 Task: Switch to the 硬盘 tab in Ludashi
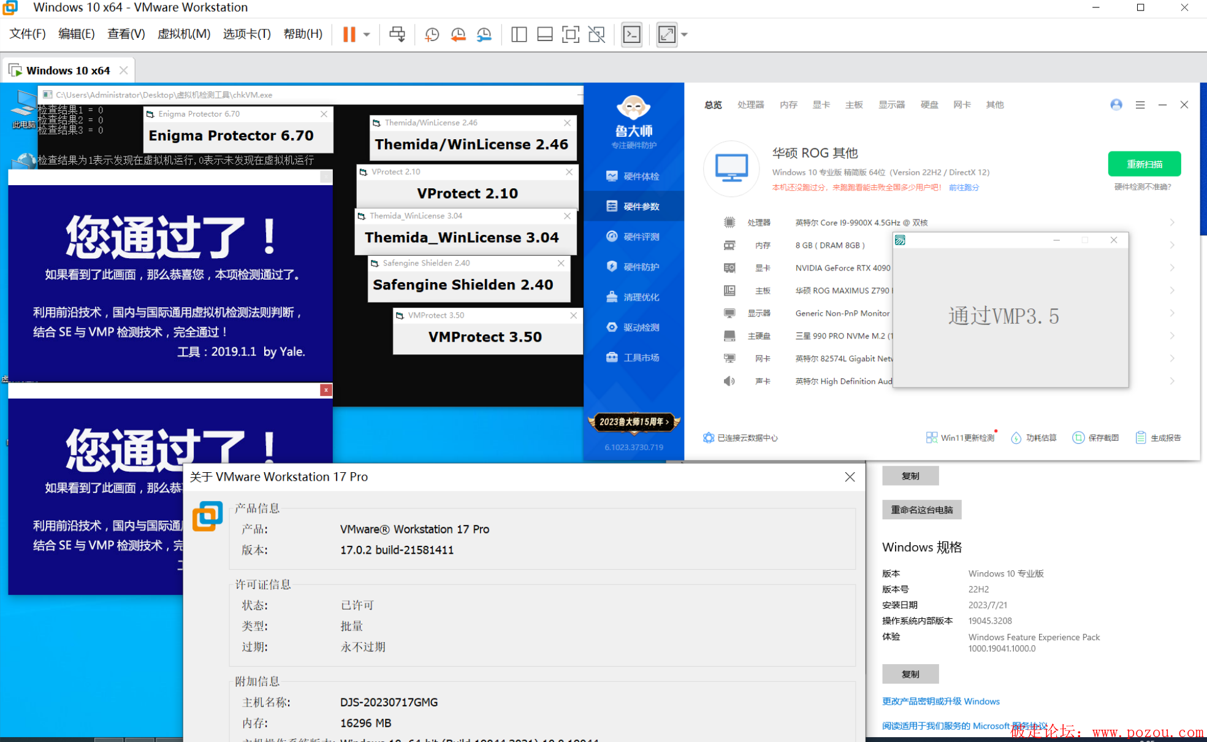click(929, 105)
